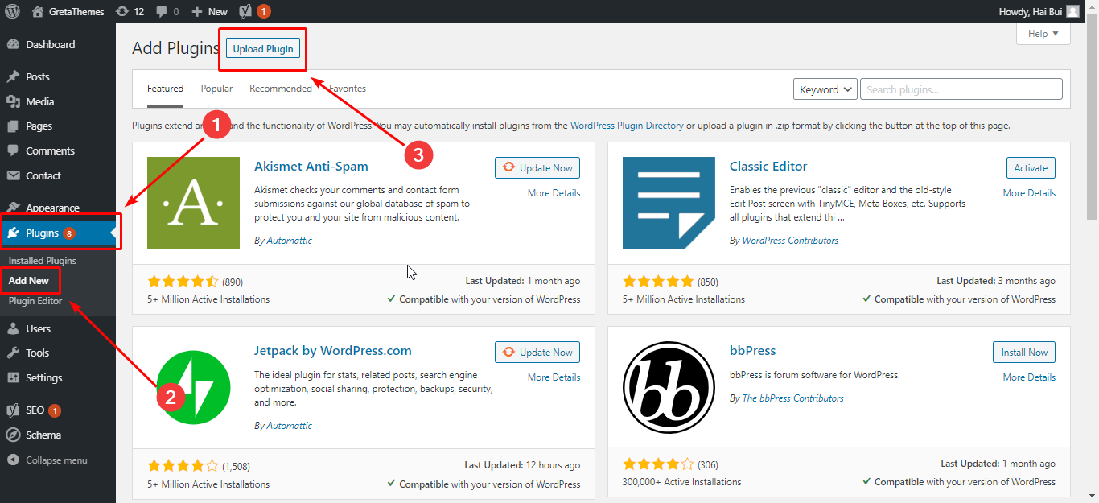Open Jetpack by WordPress.com title
Viewport: 1099px width, 503px height.
click(333, 351)
